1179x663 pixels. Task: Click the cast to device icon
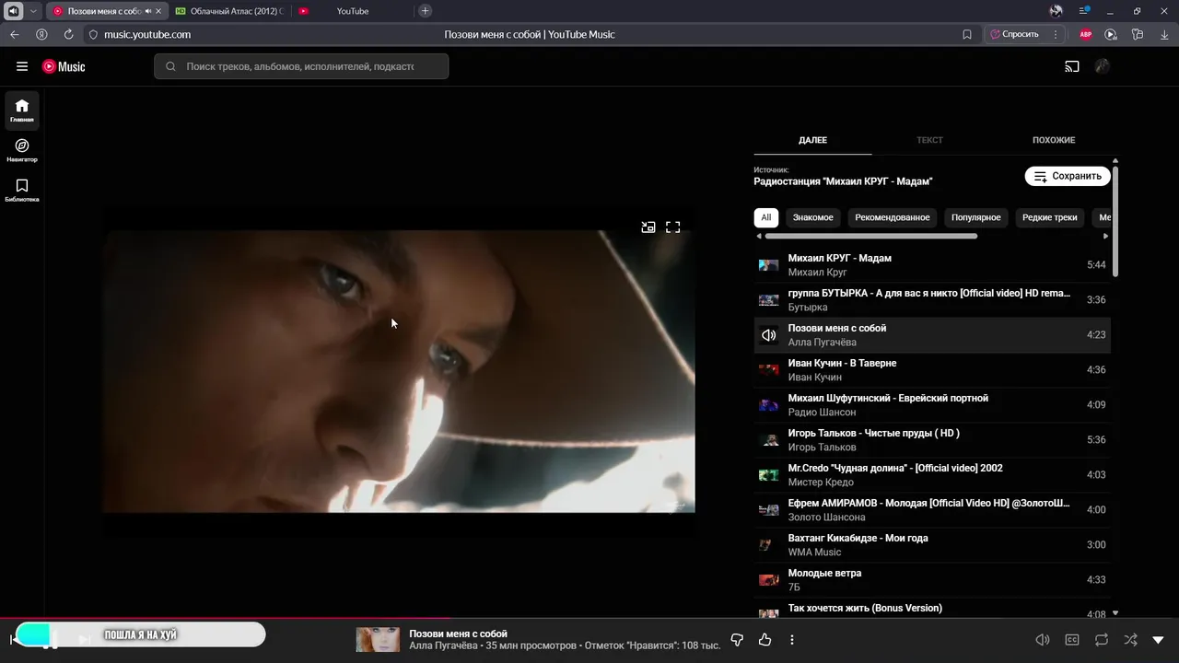click(1071, 66)
